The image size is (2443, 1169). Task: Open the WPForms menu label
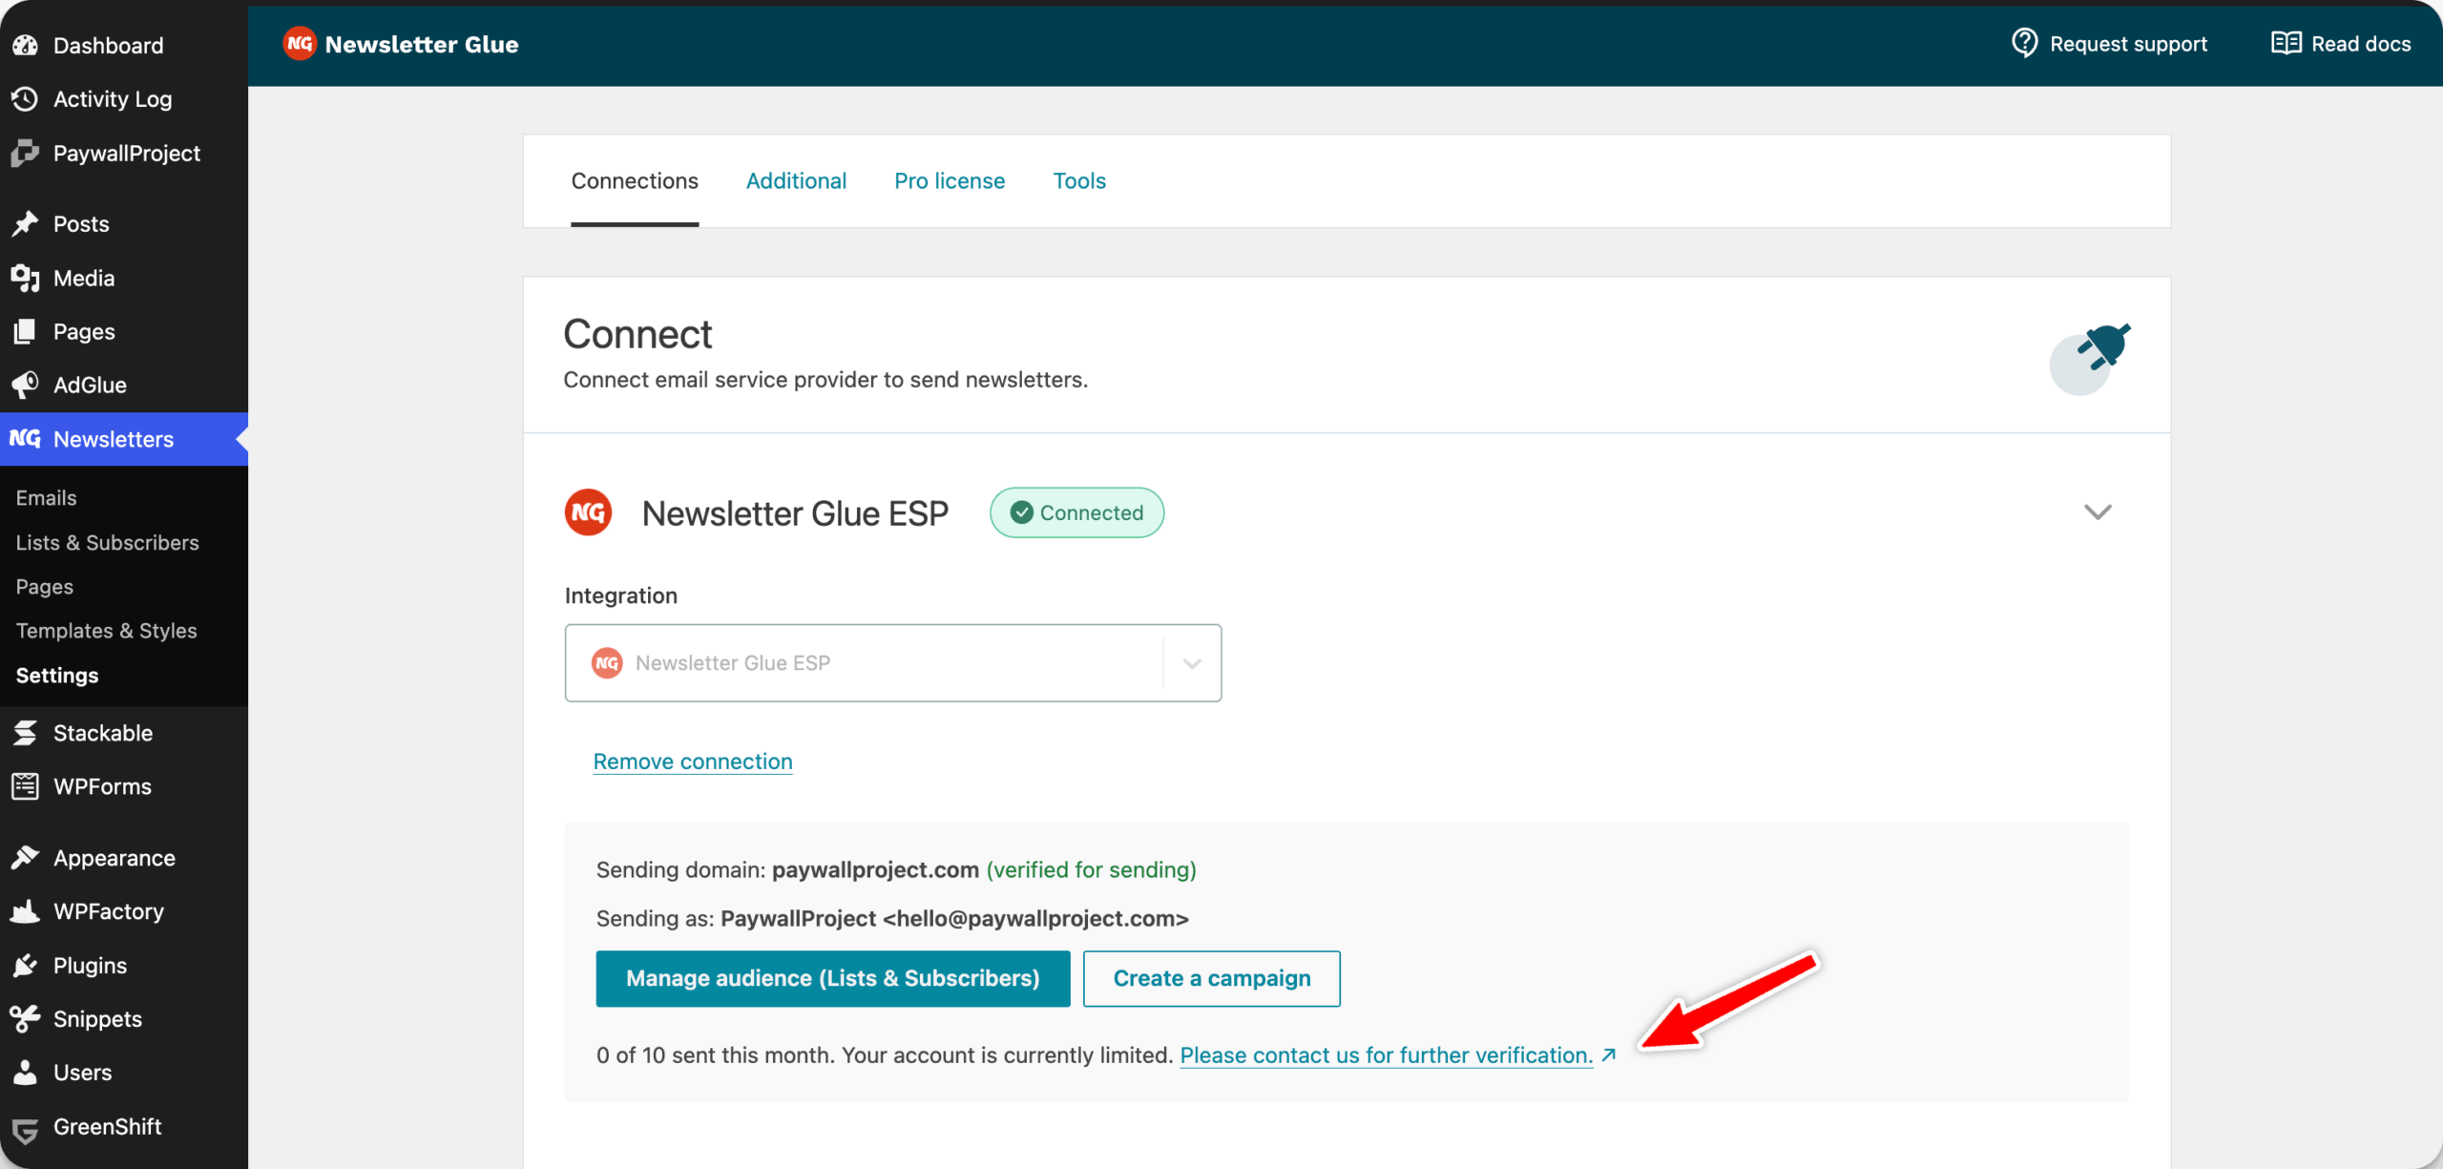click(102, 786)
